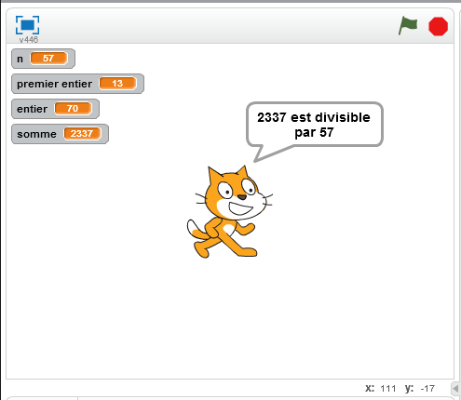Viewport: 461px width, 400px height.
Task: Select the 'entier' variable monitor label
Action: click(32, 109)
